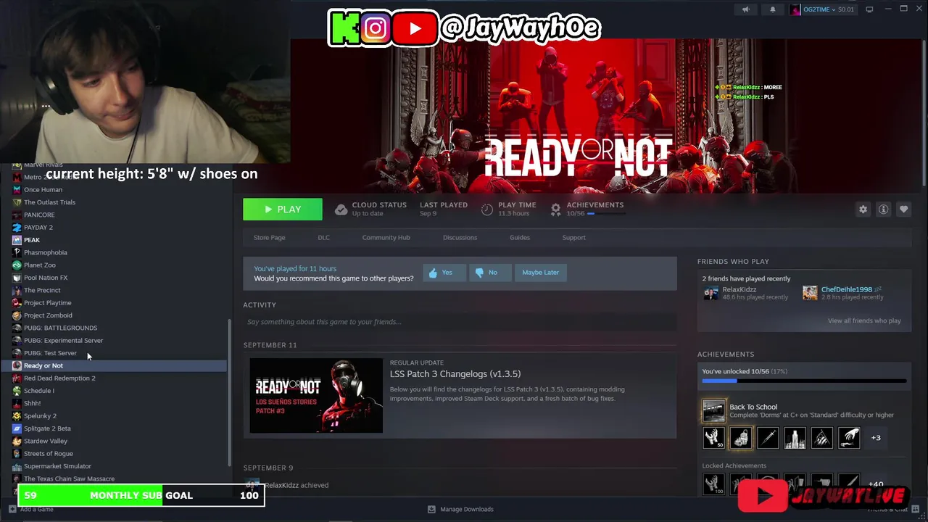Screen dimensions: 928x522
Task: Click the library list scrollbar
Action: (x=230, y=391)
